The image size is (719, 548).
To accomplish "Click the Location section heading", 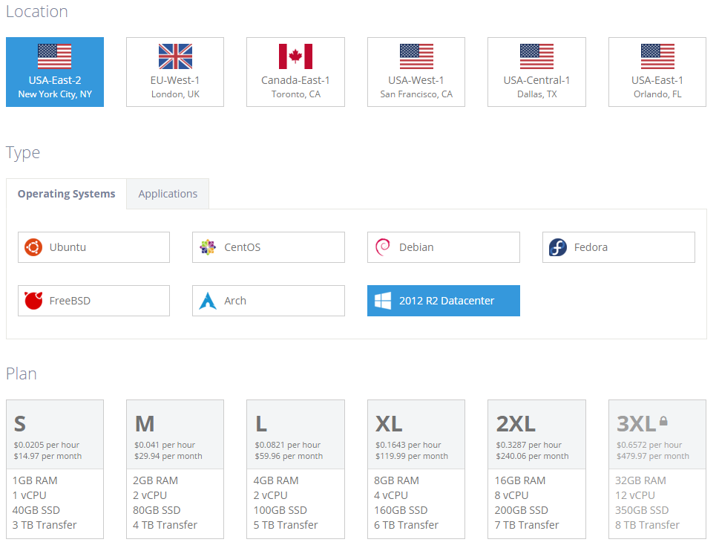I will coord(36,11).
